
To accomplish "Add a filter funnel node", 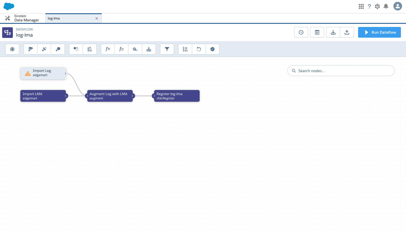I will [167, 49].
